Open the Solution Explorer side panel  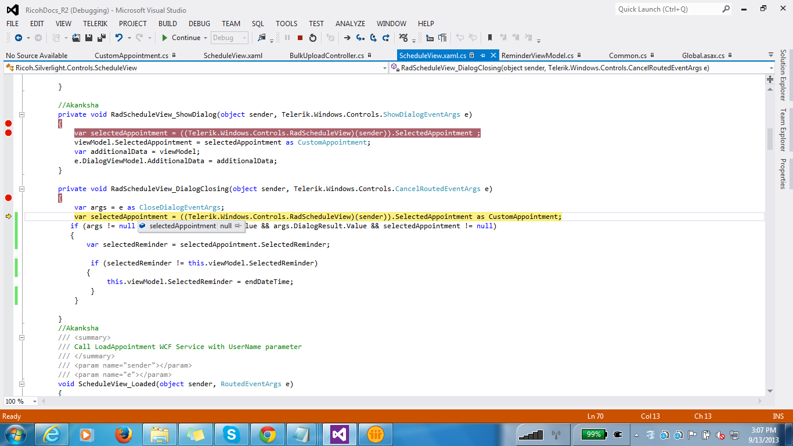click(783, 75)
